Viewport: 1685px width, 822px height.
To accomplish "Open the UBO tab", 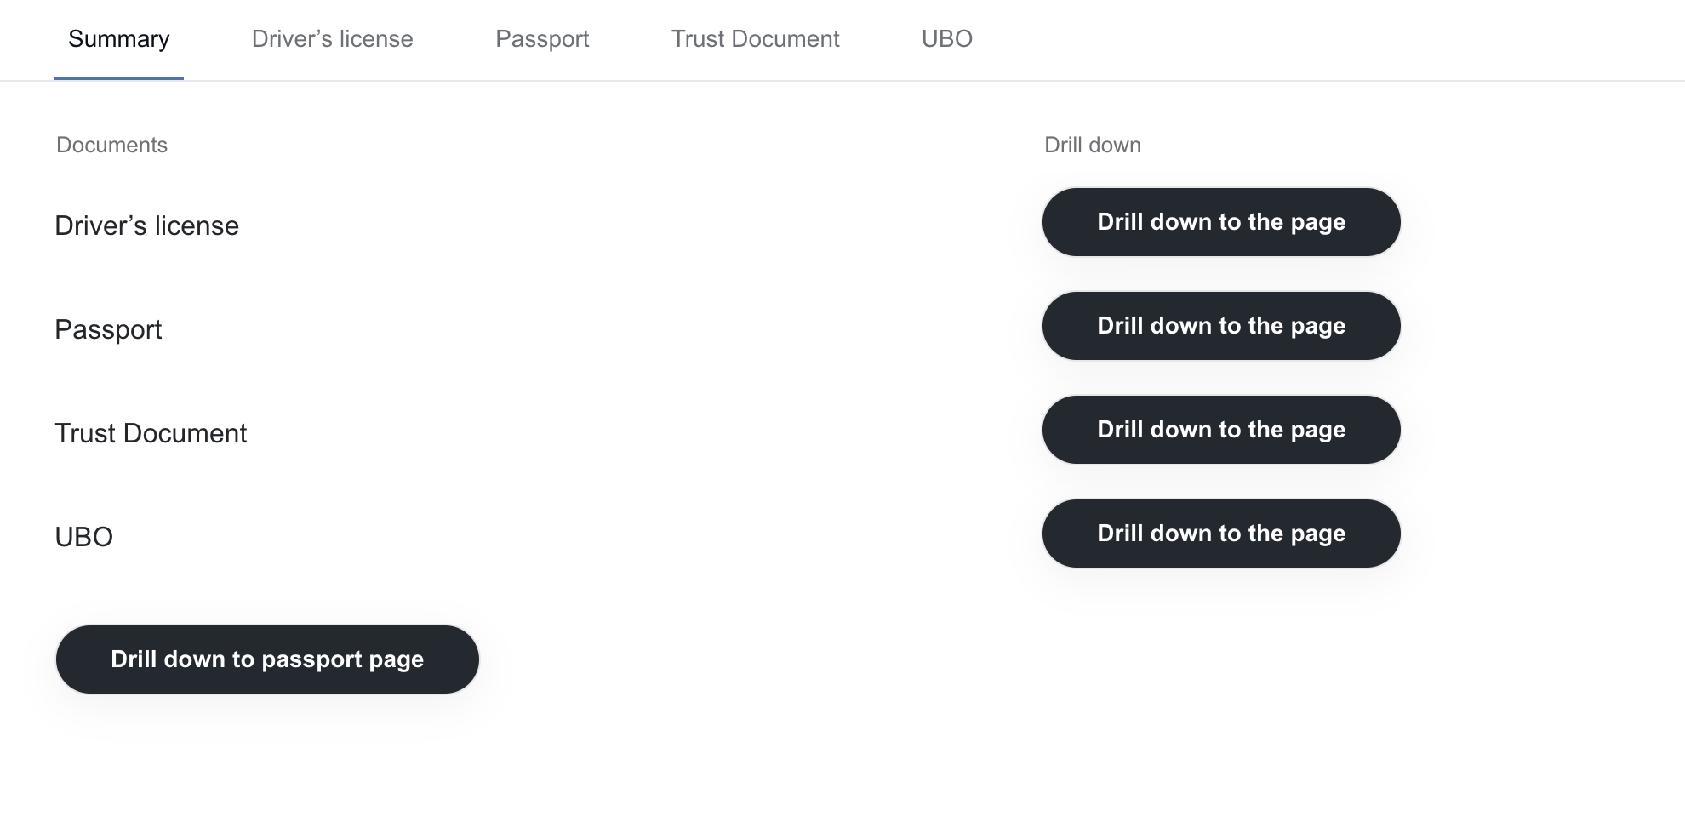I will click(947, 39).
